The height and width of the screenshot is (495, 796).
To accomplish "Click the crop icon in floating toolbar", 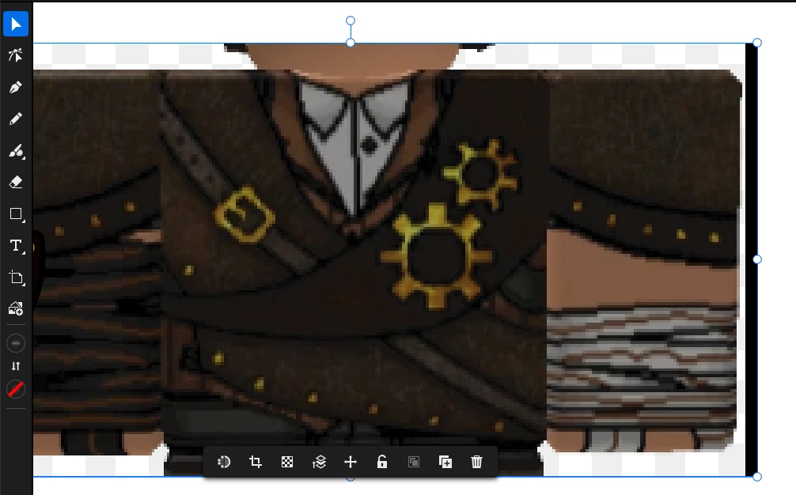I will (256, 462).
